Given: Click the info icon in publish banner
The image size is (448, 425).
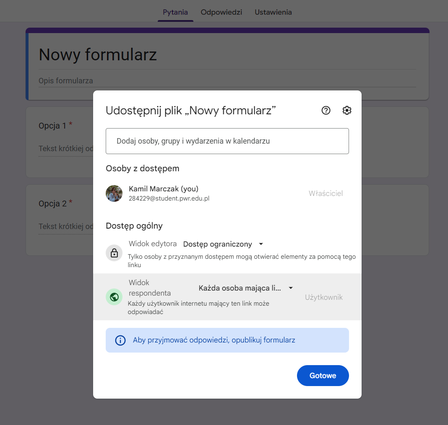Looking at the screenshot, I should pos(120,340).
